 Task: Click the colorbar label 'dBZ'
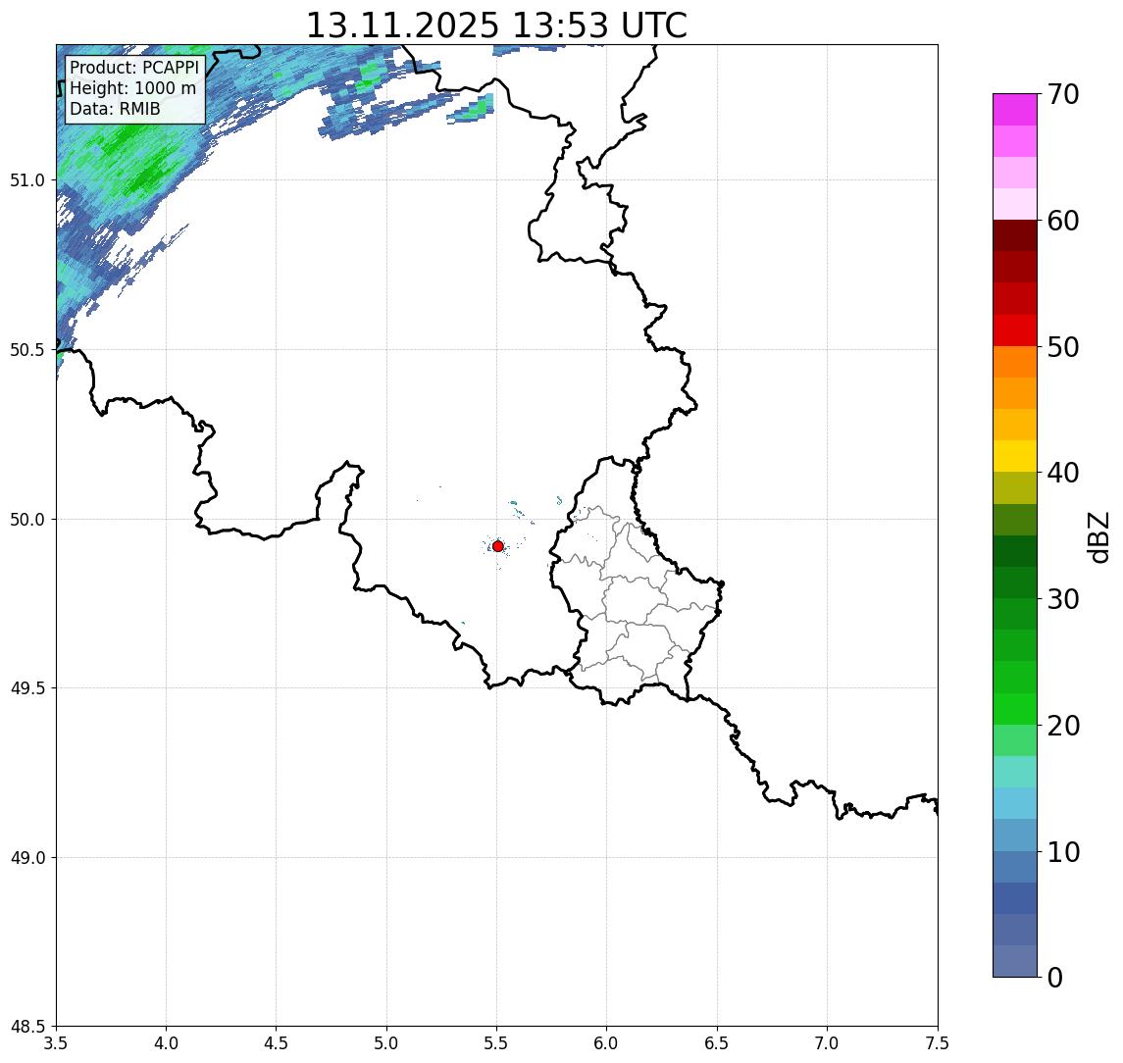point(1097,536)
